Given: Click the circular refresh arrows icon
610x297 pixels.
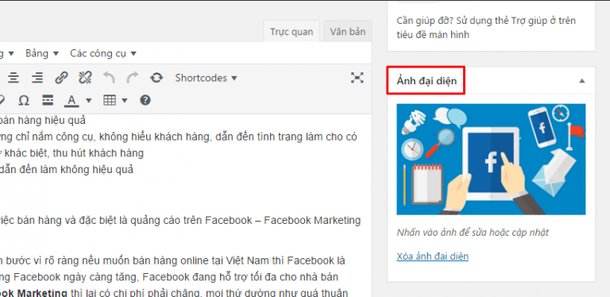Looking at the screenshot, I should pos(156,78).
